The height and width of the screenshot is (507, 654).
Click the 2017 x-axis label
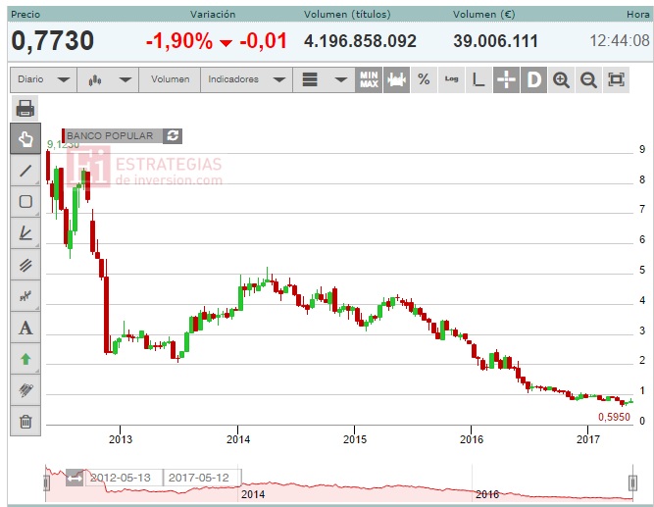(x=588, y=439)
